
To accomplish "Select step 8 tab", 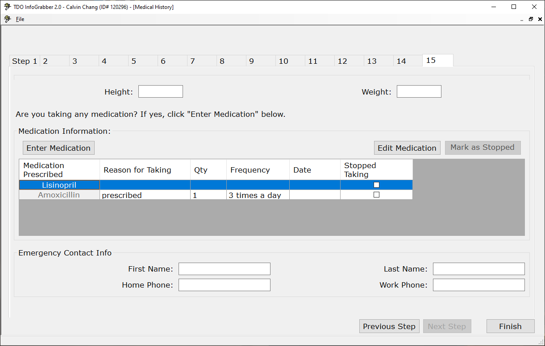I will coord(222,61).
